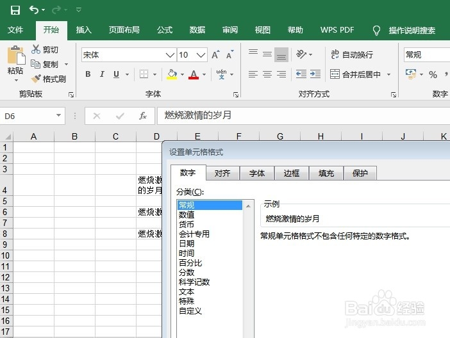450x338 pixels.
Task: Open the Name Box D6 dropdown
Action: tap(58, 115)
